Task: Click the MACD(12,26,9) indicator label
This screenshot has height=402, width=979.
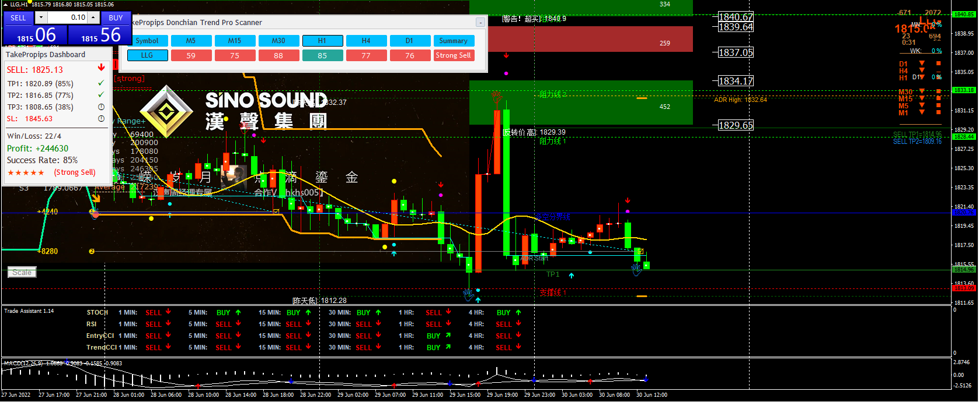Action: point(23,363)
